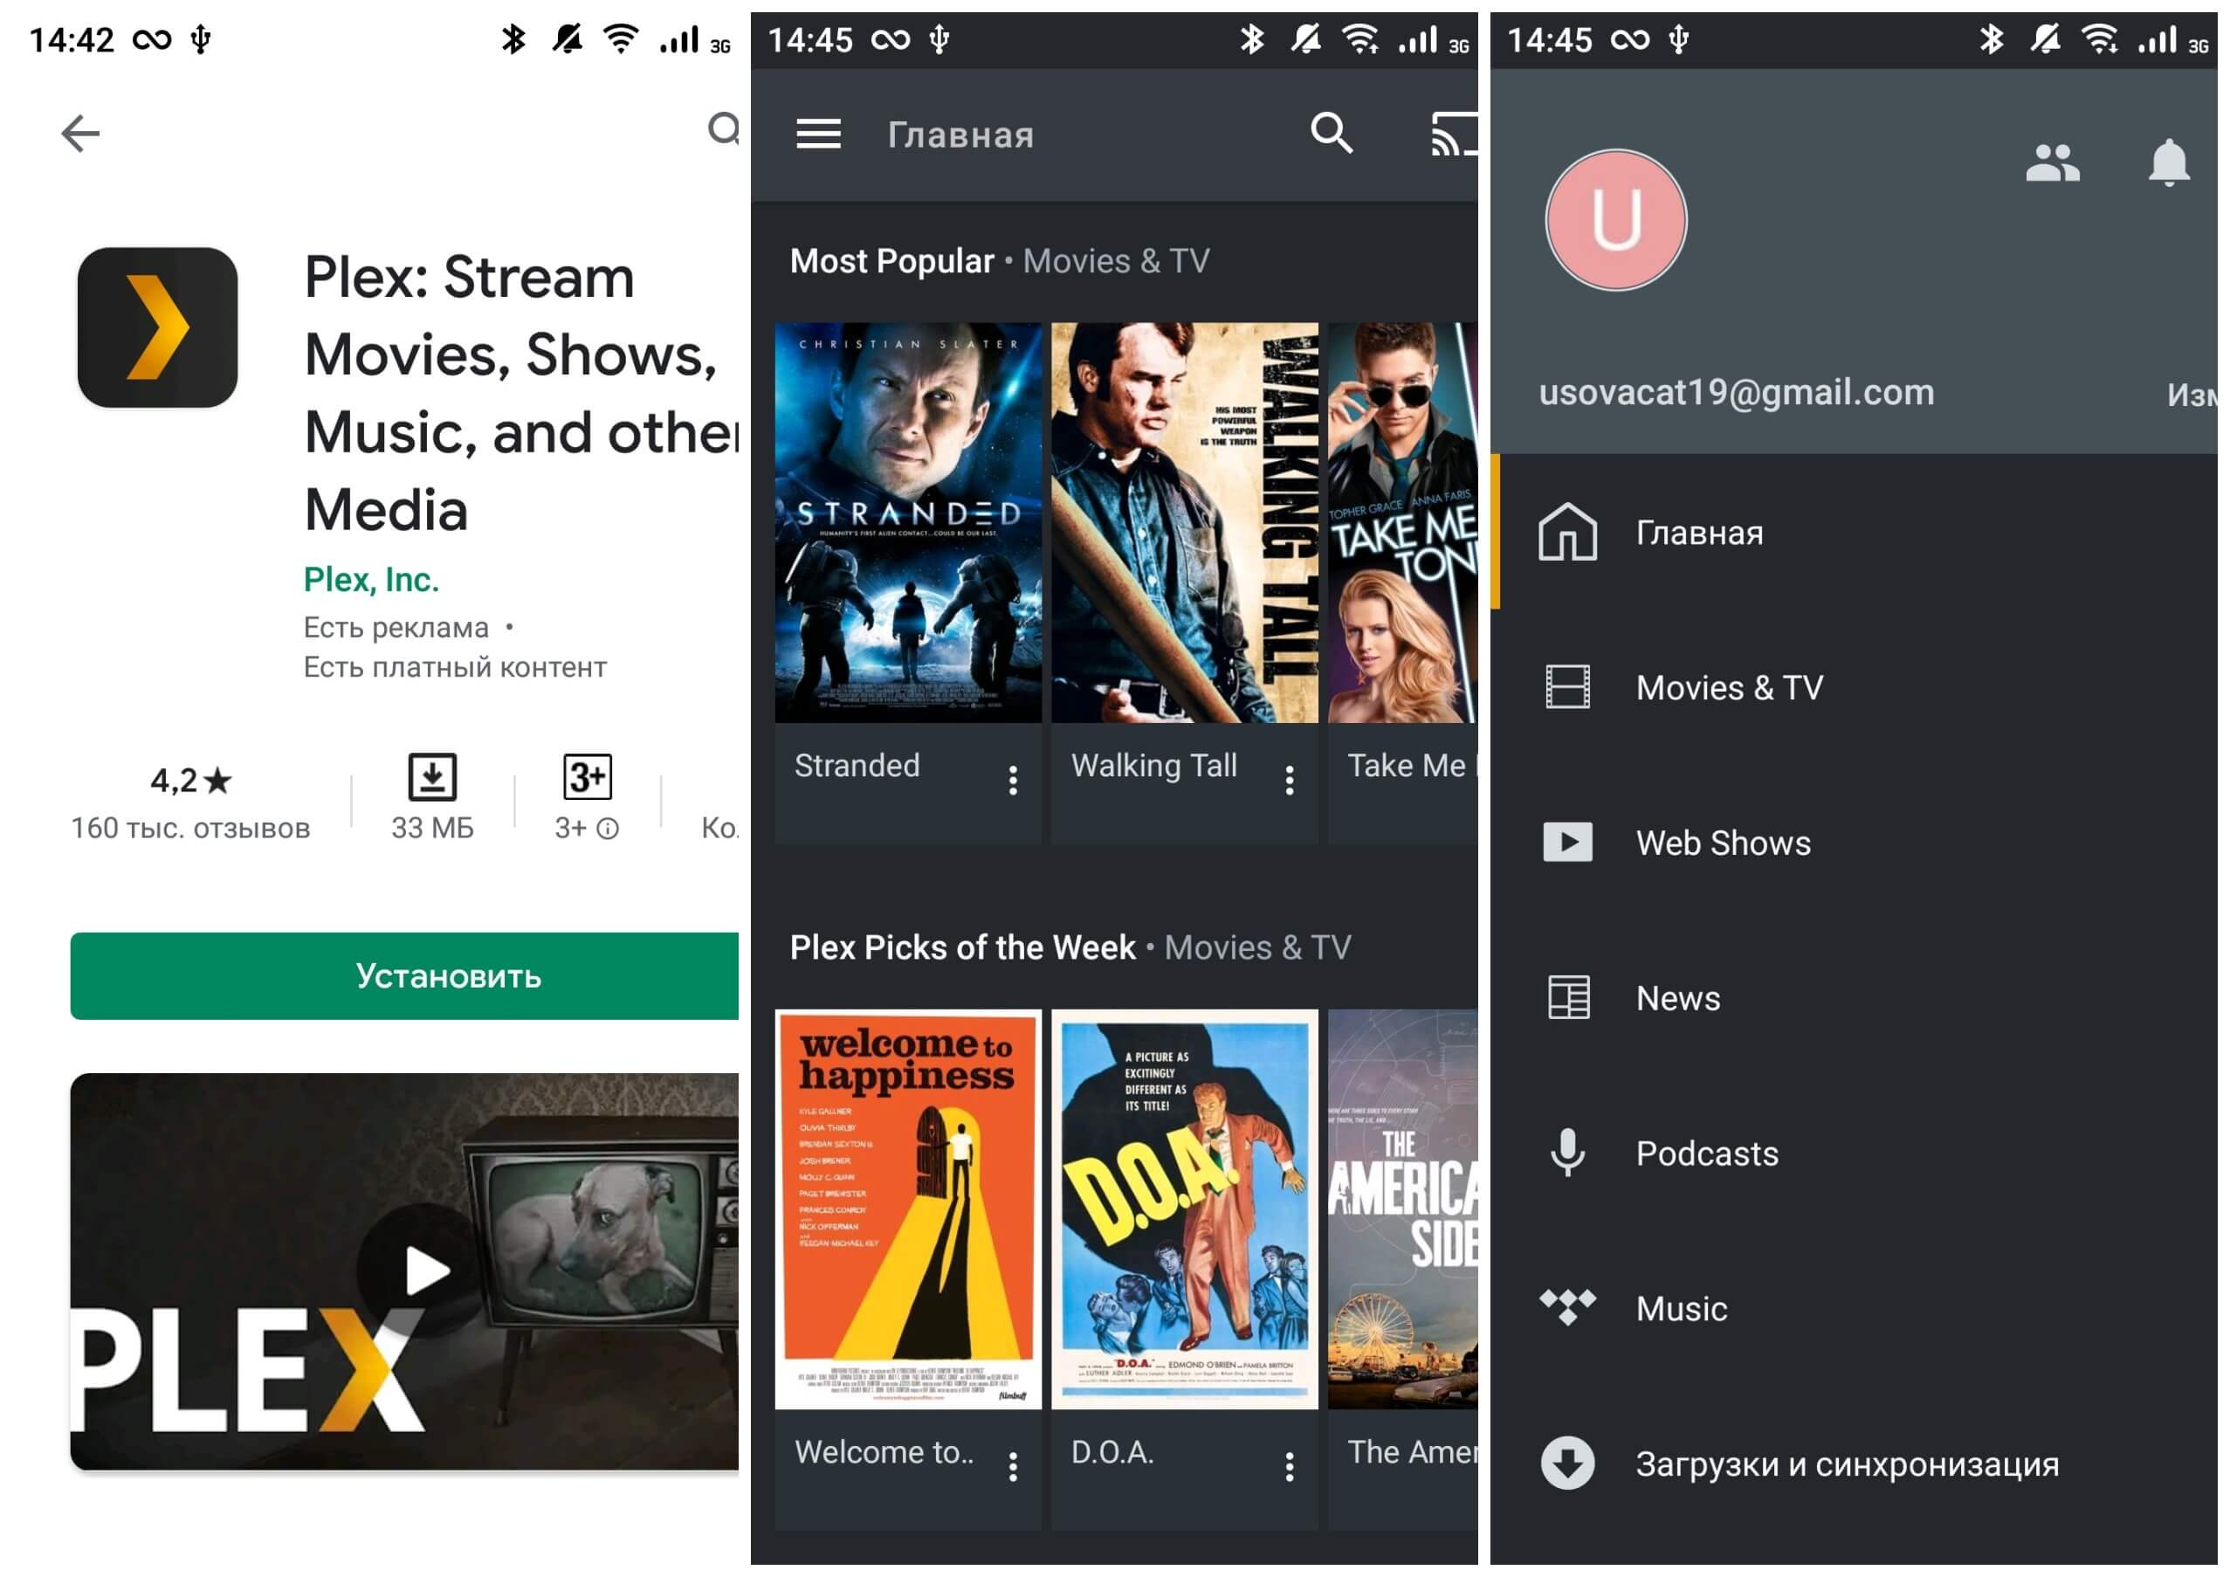Select Music in the drawer
The image size is (2230, 1577).
(x=1855, y=1309)
